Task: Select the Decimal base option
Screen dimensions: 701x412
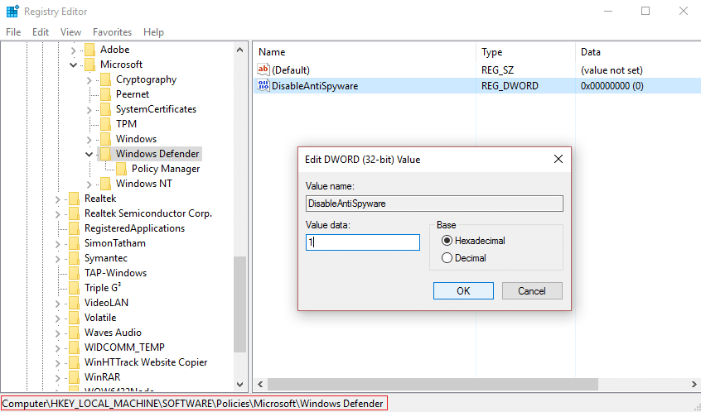Action: click(447, 258)
